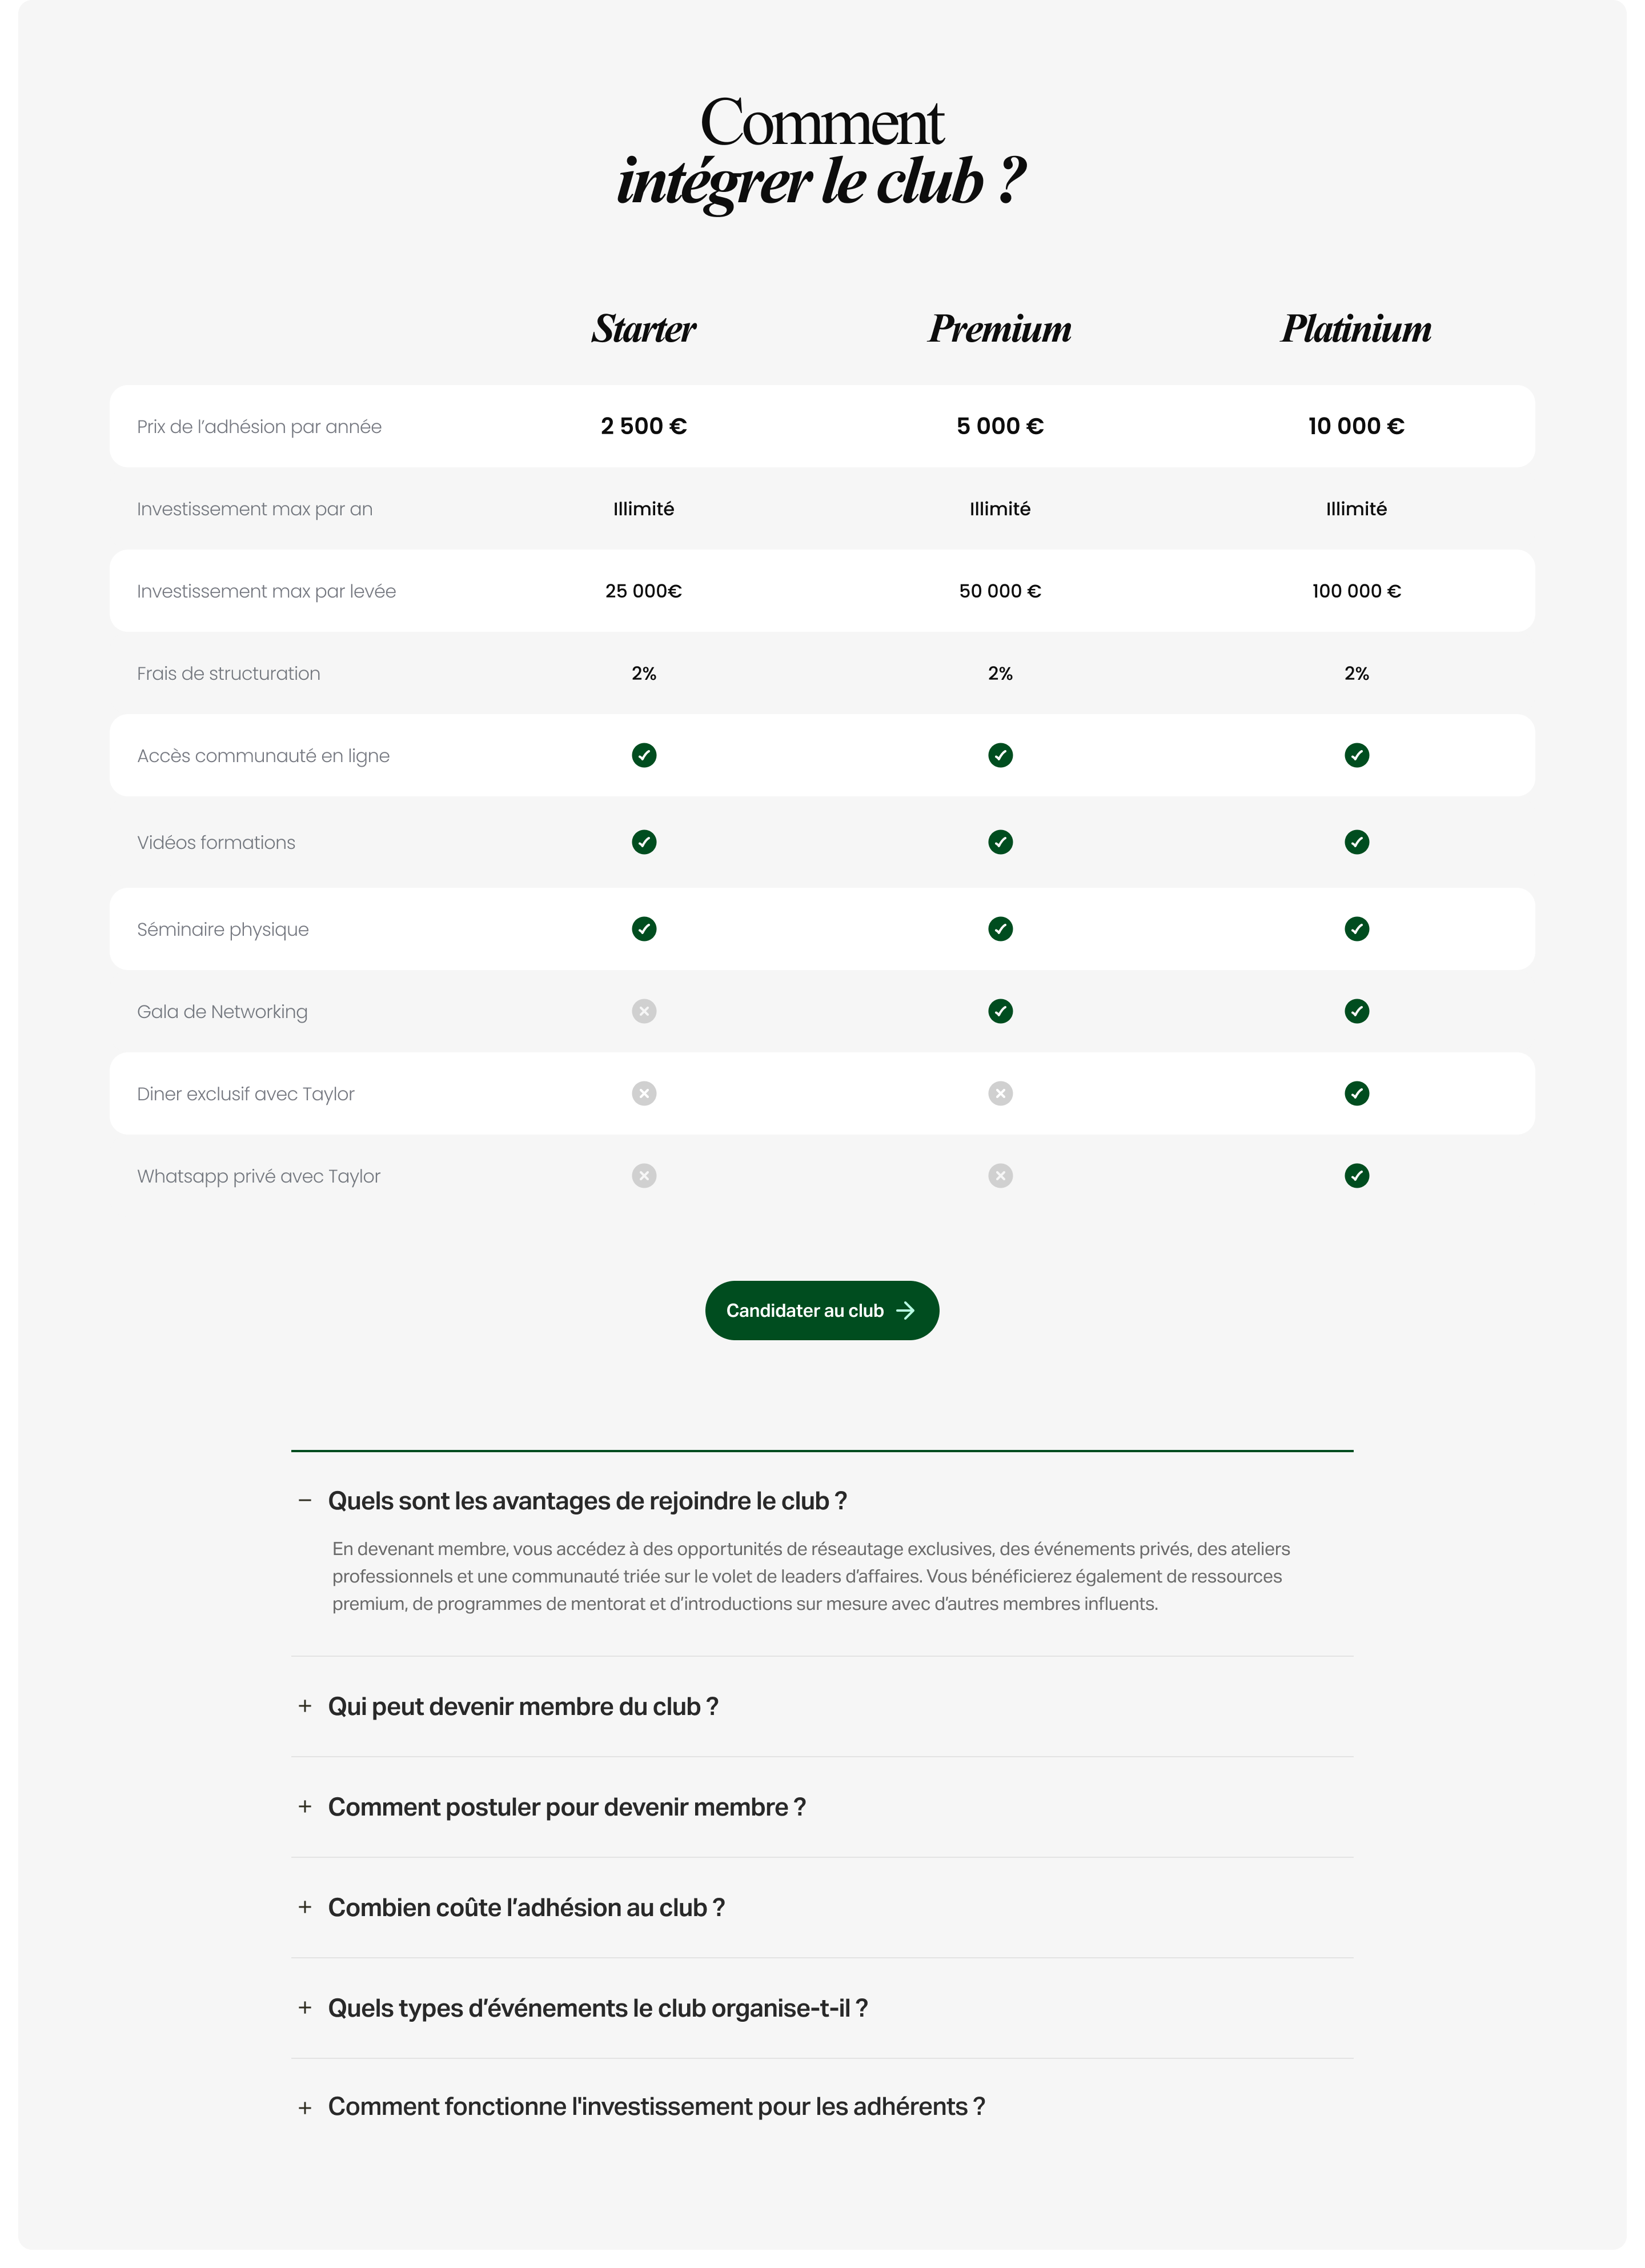Select the Starter plan heading
The height and width of the screenshot is (2268, 1645).
click(644, 329)
